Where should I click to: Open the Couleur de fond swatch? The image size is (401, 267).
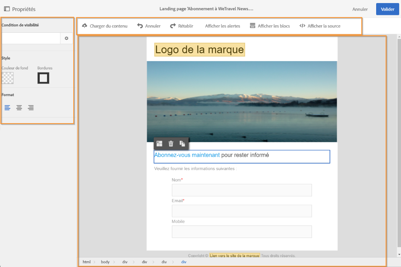8,78
